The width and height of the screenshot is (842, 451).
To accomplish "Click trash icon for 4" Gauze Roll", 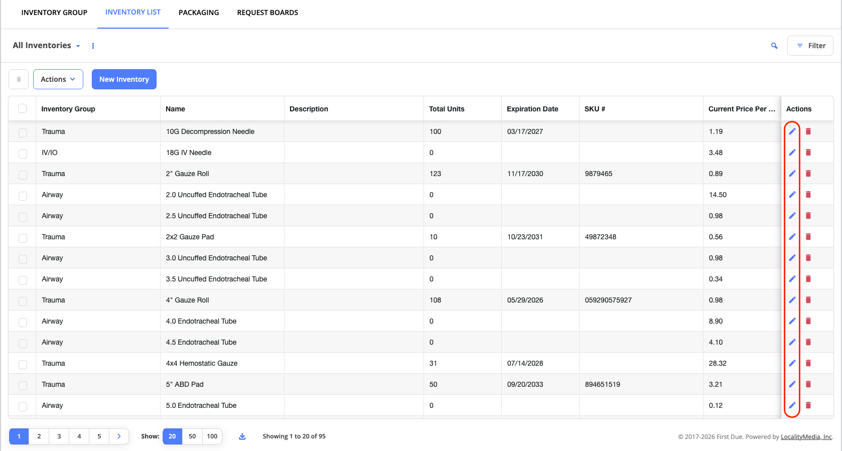I will (x=808, y=300).
